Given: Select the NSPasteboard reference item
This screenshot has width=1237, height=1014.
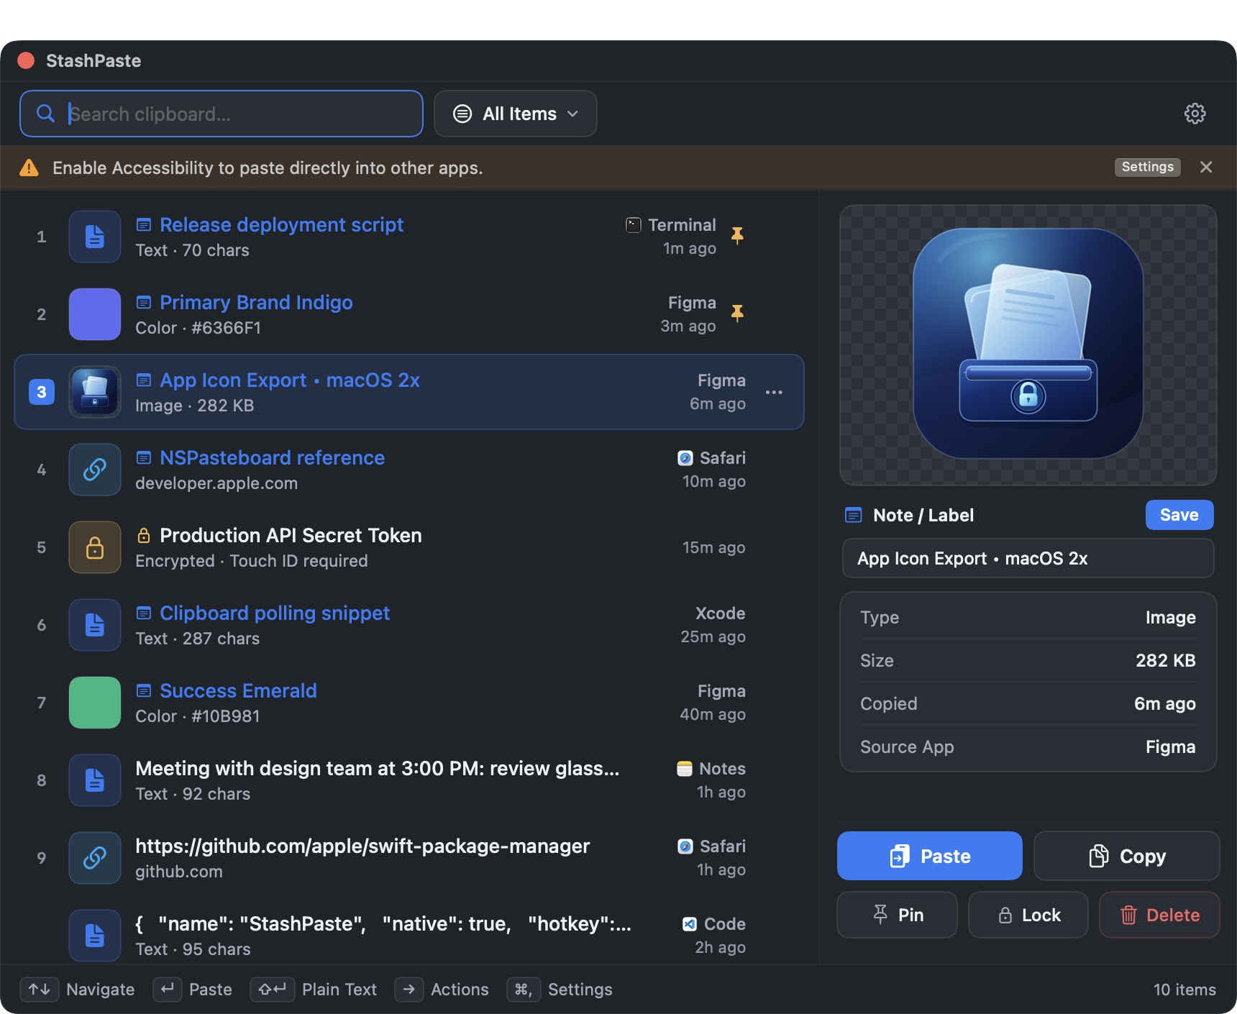Looking at the screenshot, I should coord(409,470).
